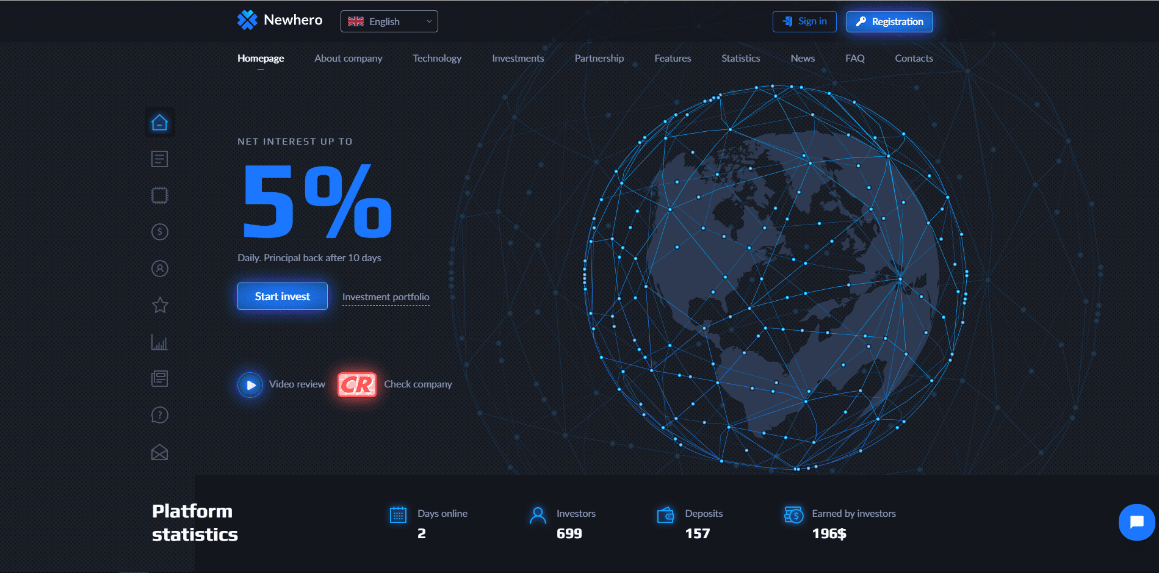Viewport: 1159px width, 573px height.
Task: Click the home icon in sidebar
Action: tap(159, 123)
